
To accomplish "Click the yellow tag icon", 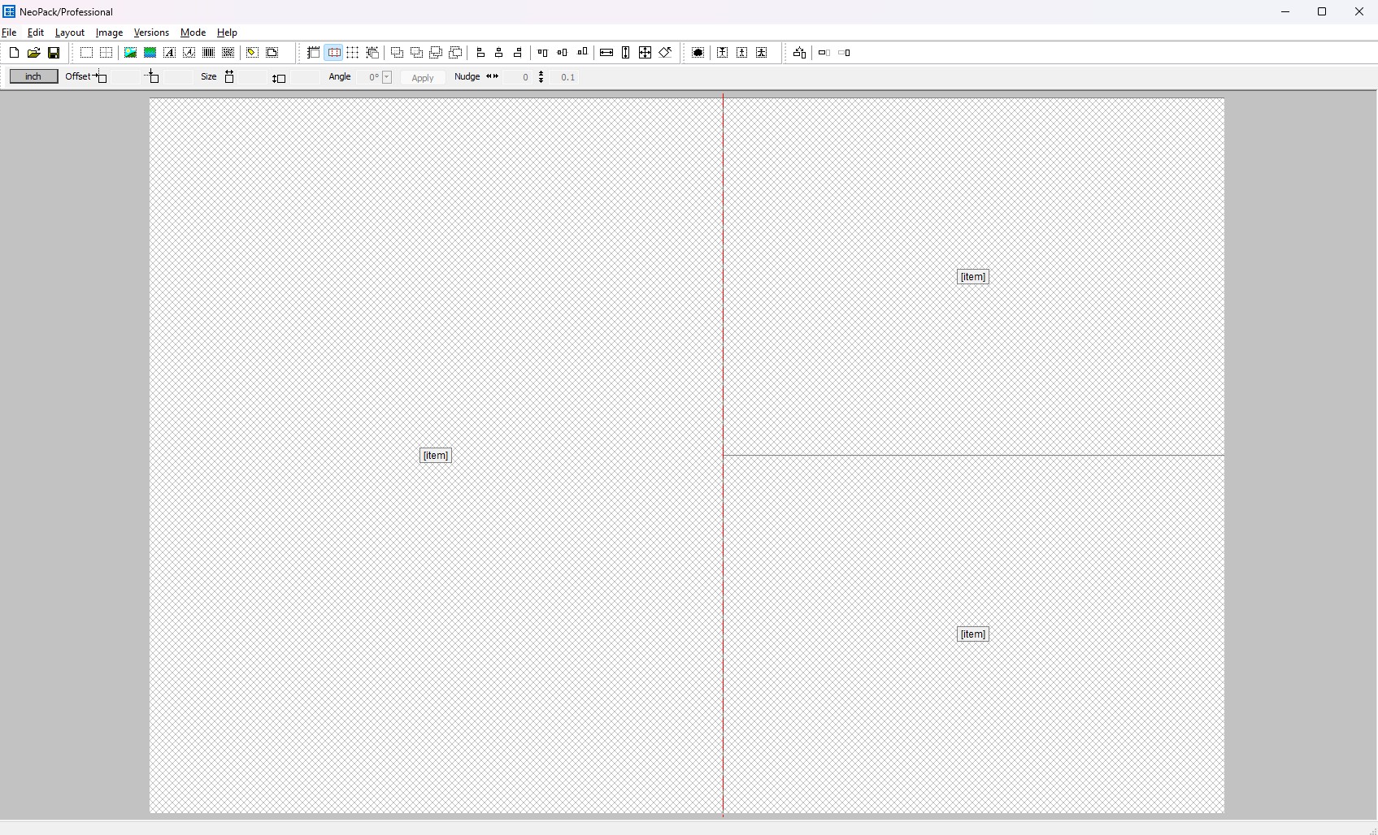I will [x=252, y=53].
